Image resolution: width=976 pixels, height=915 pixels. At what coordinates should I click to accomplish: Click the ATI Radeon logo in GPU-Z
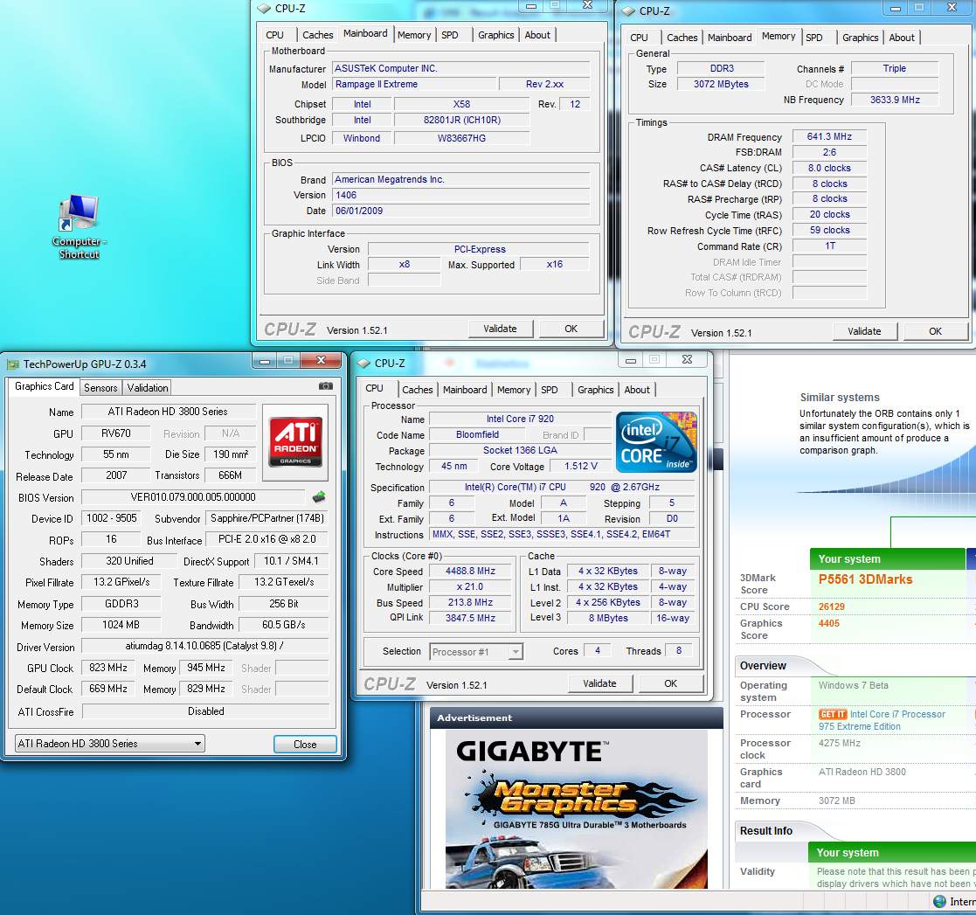[x=295, y=441]
